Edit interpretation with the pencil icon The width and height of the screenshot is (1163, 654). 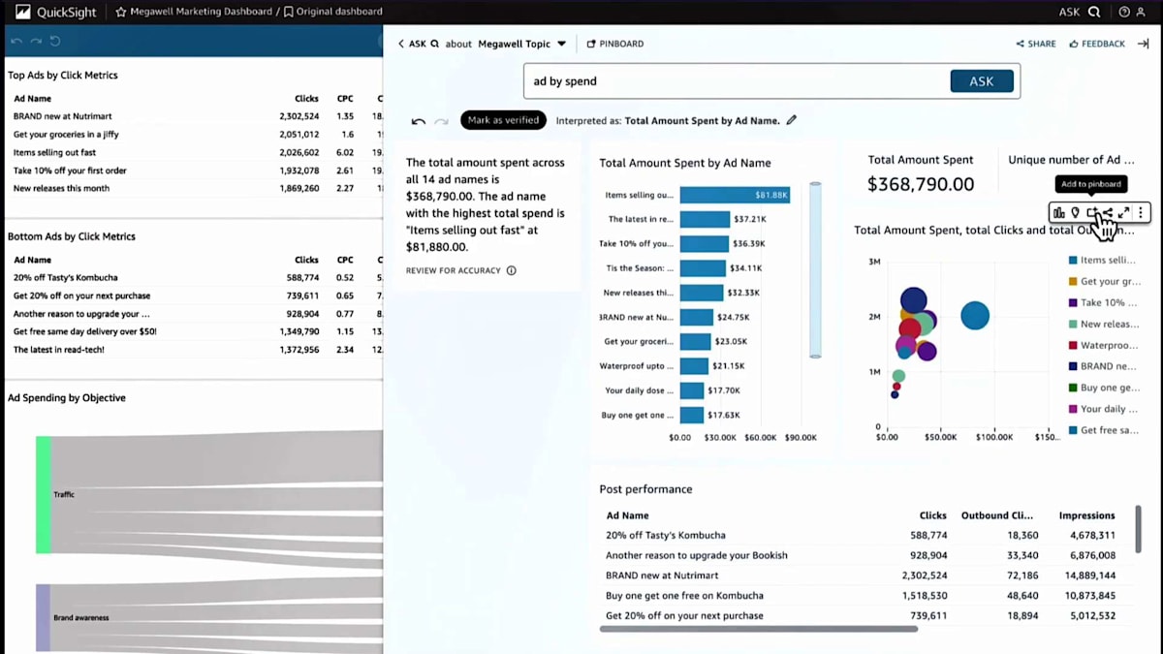click(x=792, y=120)
